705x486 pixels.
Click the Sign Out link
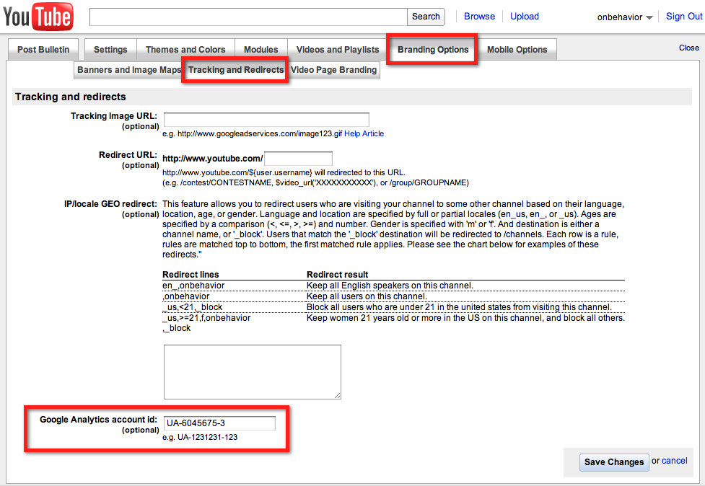[683, 16]
